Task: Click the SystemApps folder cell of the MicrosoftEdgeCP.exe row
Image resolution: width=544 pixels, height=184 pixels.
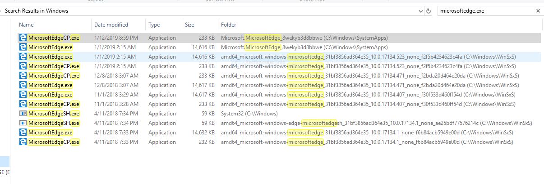Action: [x=304, y=38]
